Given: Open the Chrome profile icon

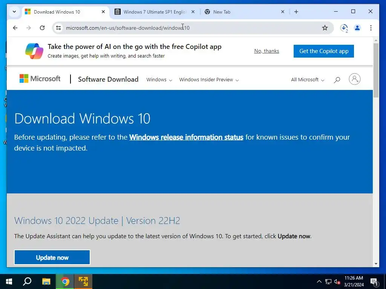Looking at the screenshot, I should point(357,28).
